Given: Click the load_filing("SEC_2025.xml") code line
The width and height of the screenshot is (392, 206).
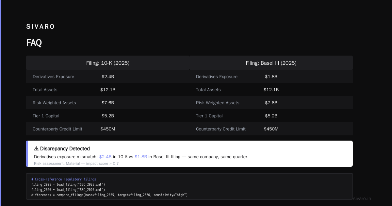Looking at the screenshot, I should 68,184.
